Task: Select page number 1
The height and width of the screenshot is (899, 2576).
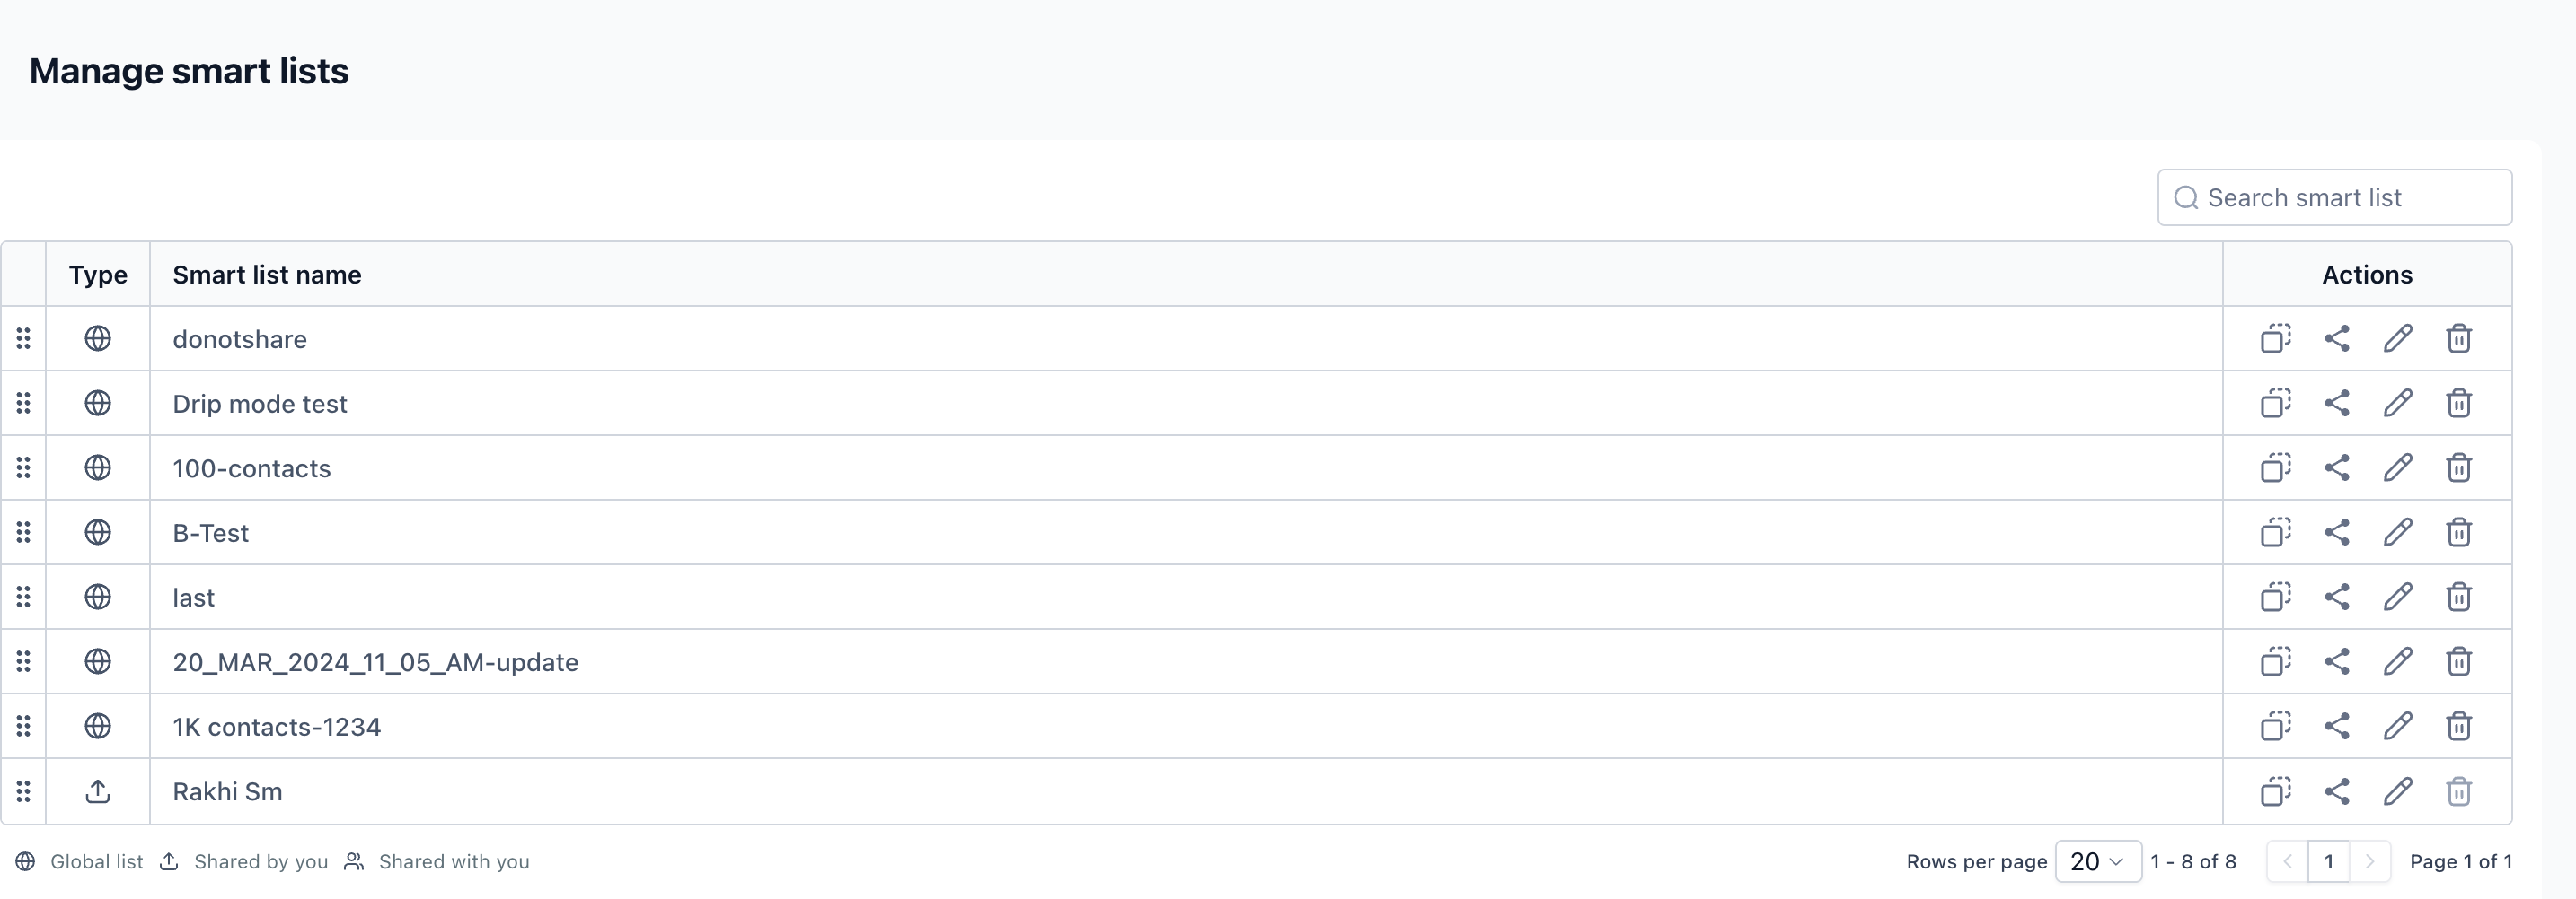Action: pos(2328,861)
